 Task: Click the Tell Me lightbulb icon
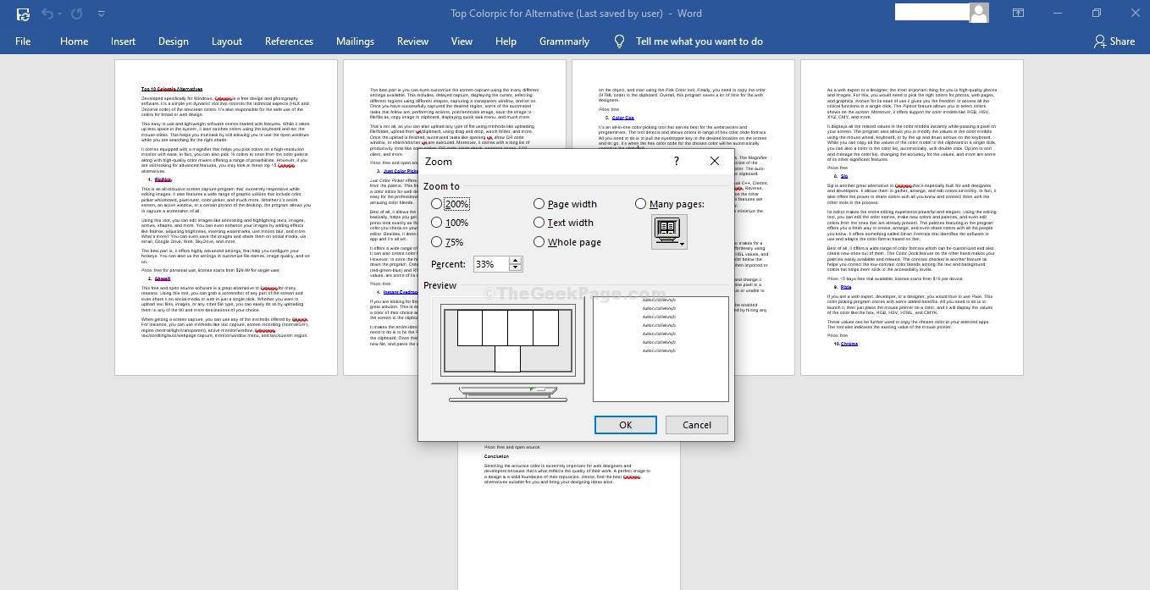pyautogui.click(x=618, y=41)
